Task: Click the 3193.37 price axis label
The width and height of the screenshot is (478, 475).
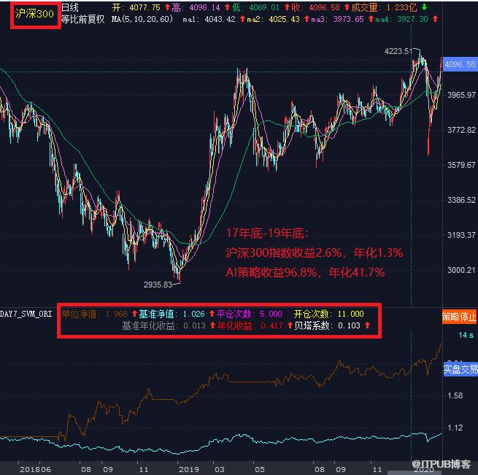Action: click(x=461, y=235)
